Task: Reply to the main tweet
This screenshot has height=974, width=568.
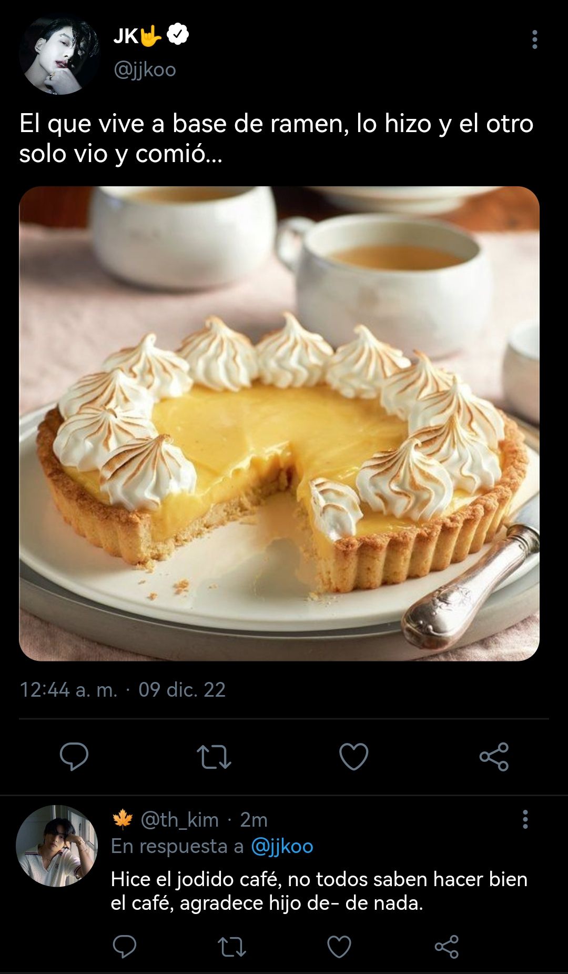Action: pyautogui.click(x=74, y=756)
